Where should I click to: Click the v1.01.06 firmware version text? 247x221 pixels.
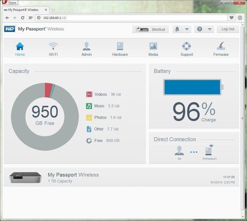click(229, 177)
